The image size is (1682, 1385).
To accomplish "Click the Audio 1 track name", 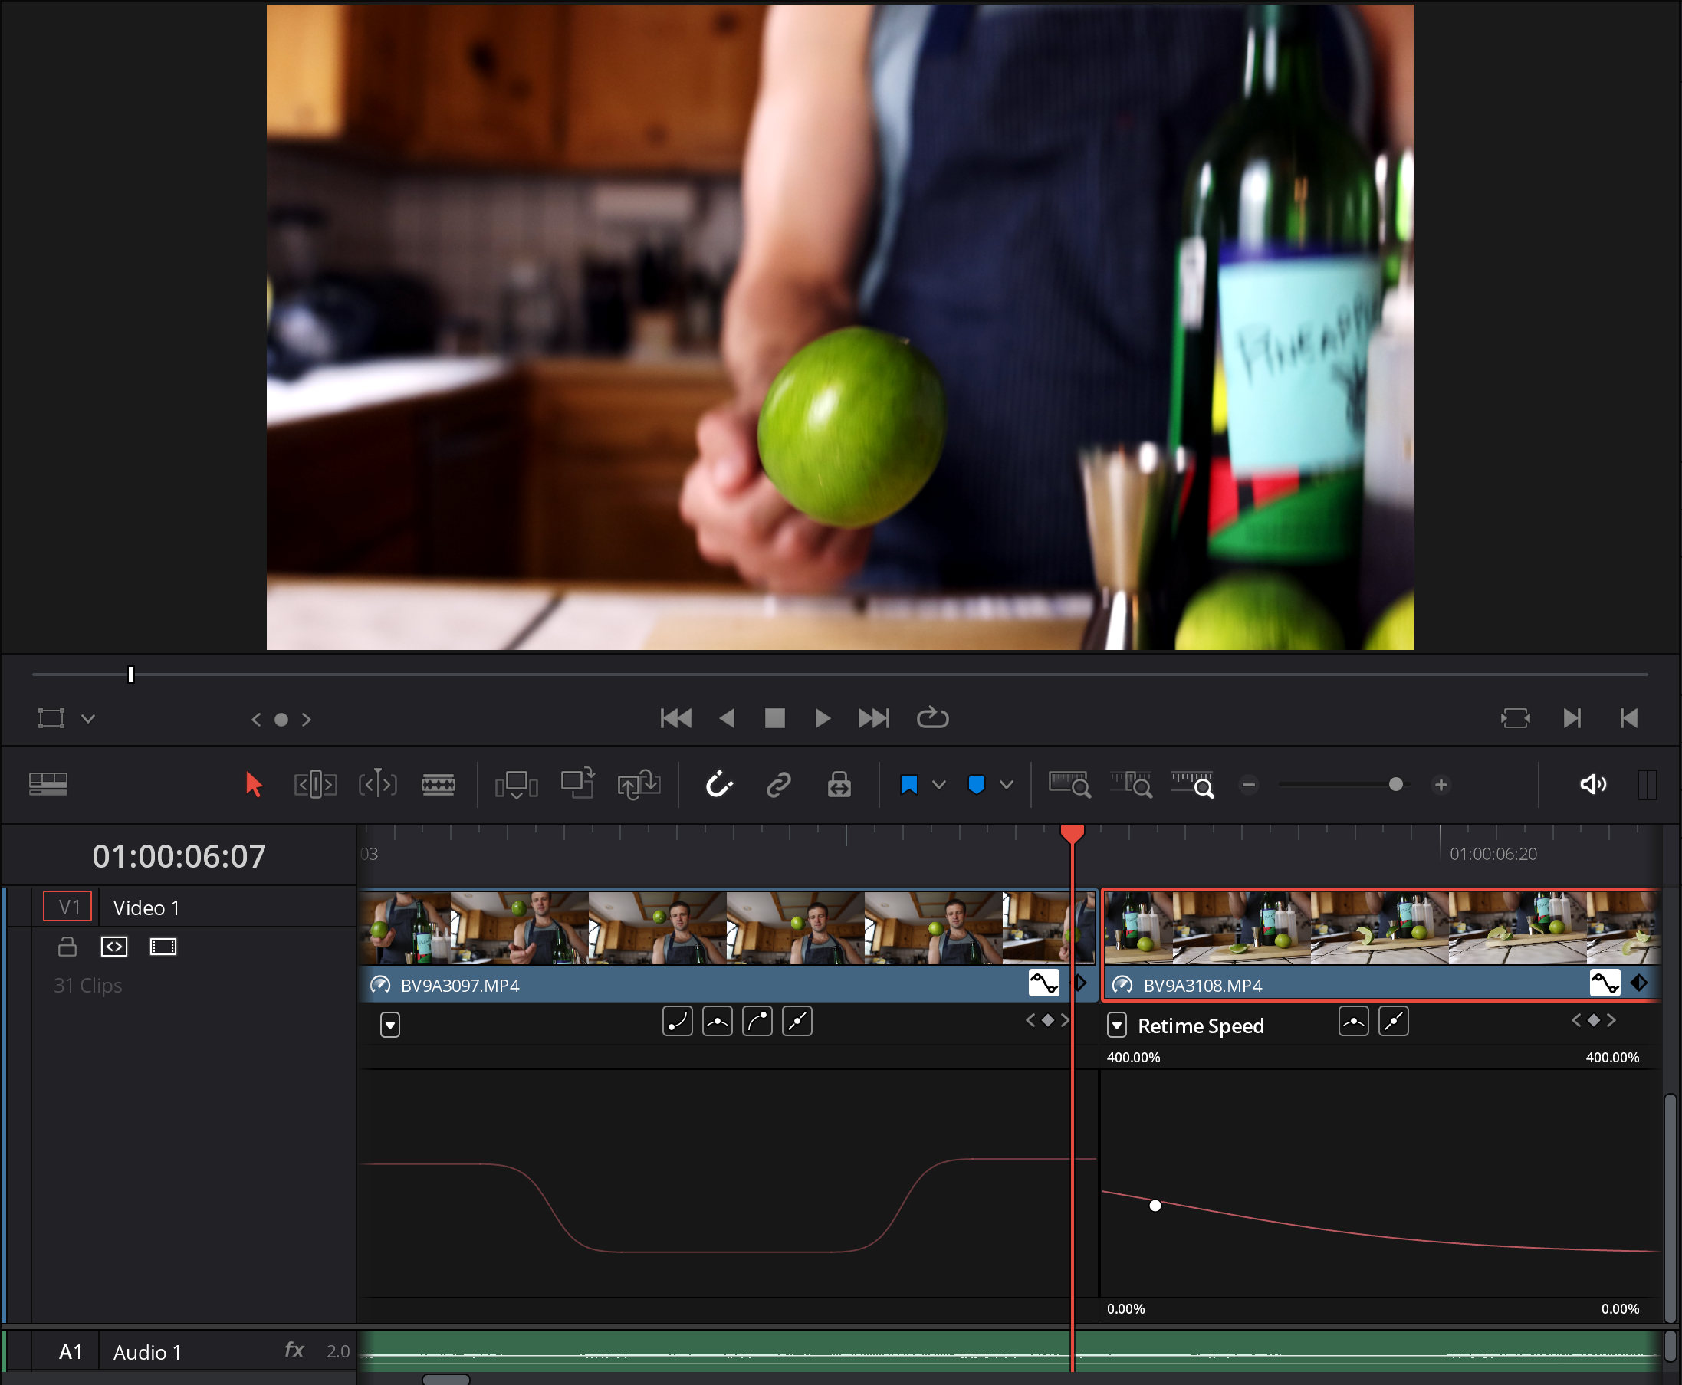I will click(147, 1352).
